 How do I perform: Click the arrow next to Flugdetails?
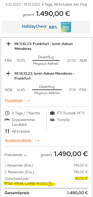pos(28,101)
